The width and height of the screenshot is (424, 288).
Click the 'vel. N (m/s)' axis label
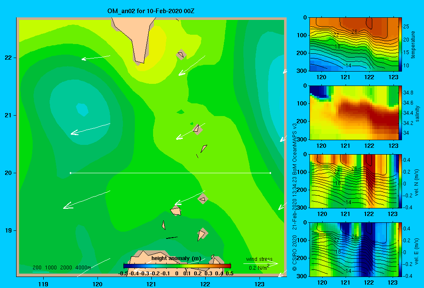416,183
